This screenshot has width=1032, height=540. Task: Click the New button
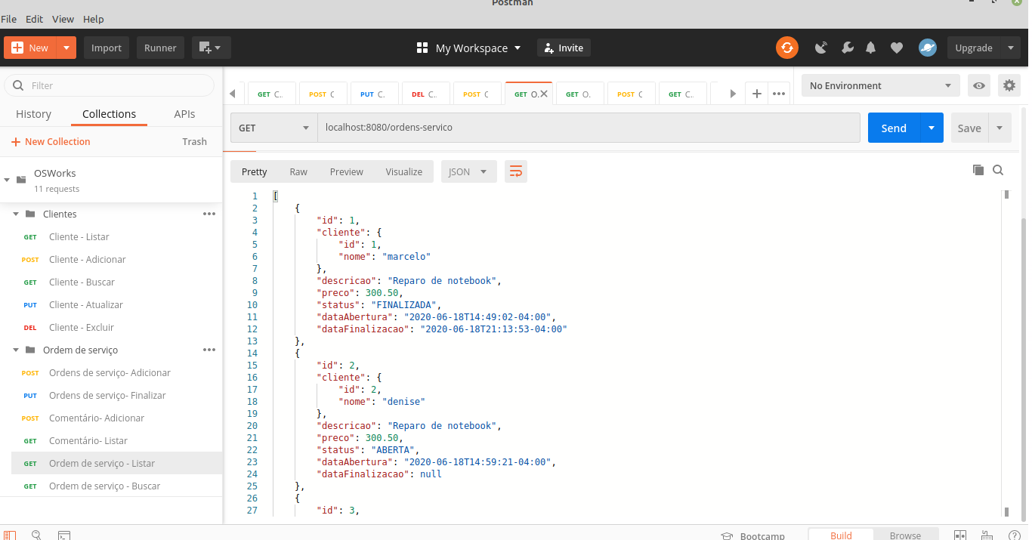[30, 48]
